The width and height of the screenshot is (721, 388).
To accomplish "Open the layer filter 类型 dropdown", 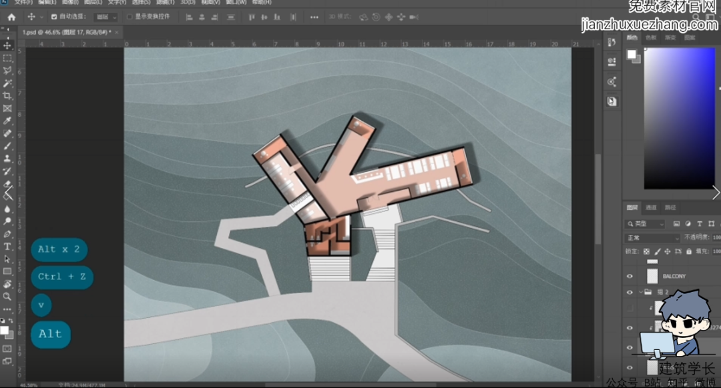I will click(645, 223).
